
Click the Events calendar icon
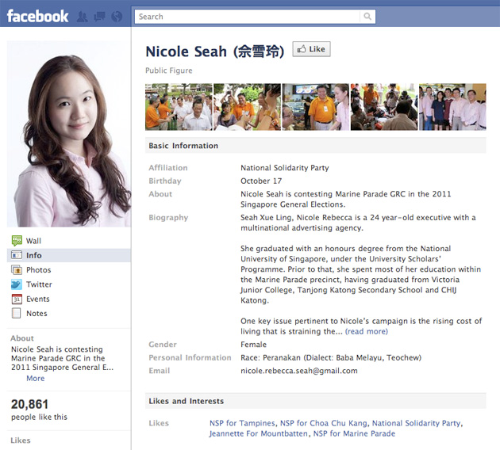click(x=17, y=299)
